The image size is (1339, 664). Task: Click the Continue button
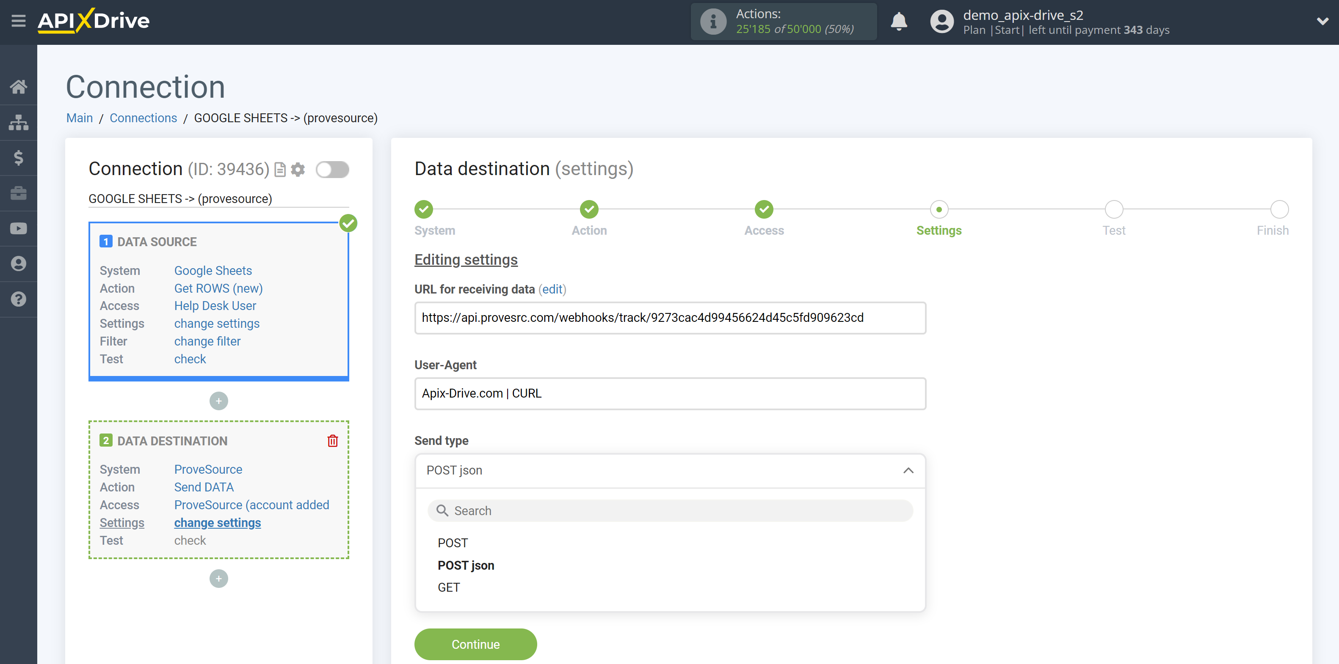pos(475,645)
